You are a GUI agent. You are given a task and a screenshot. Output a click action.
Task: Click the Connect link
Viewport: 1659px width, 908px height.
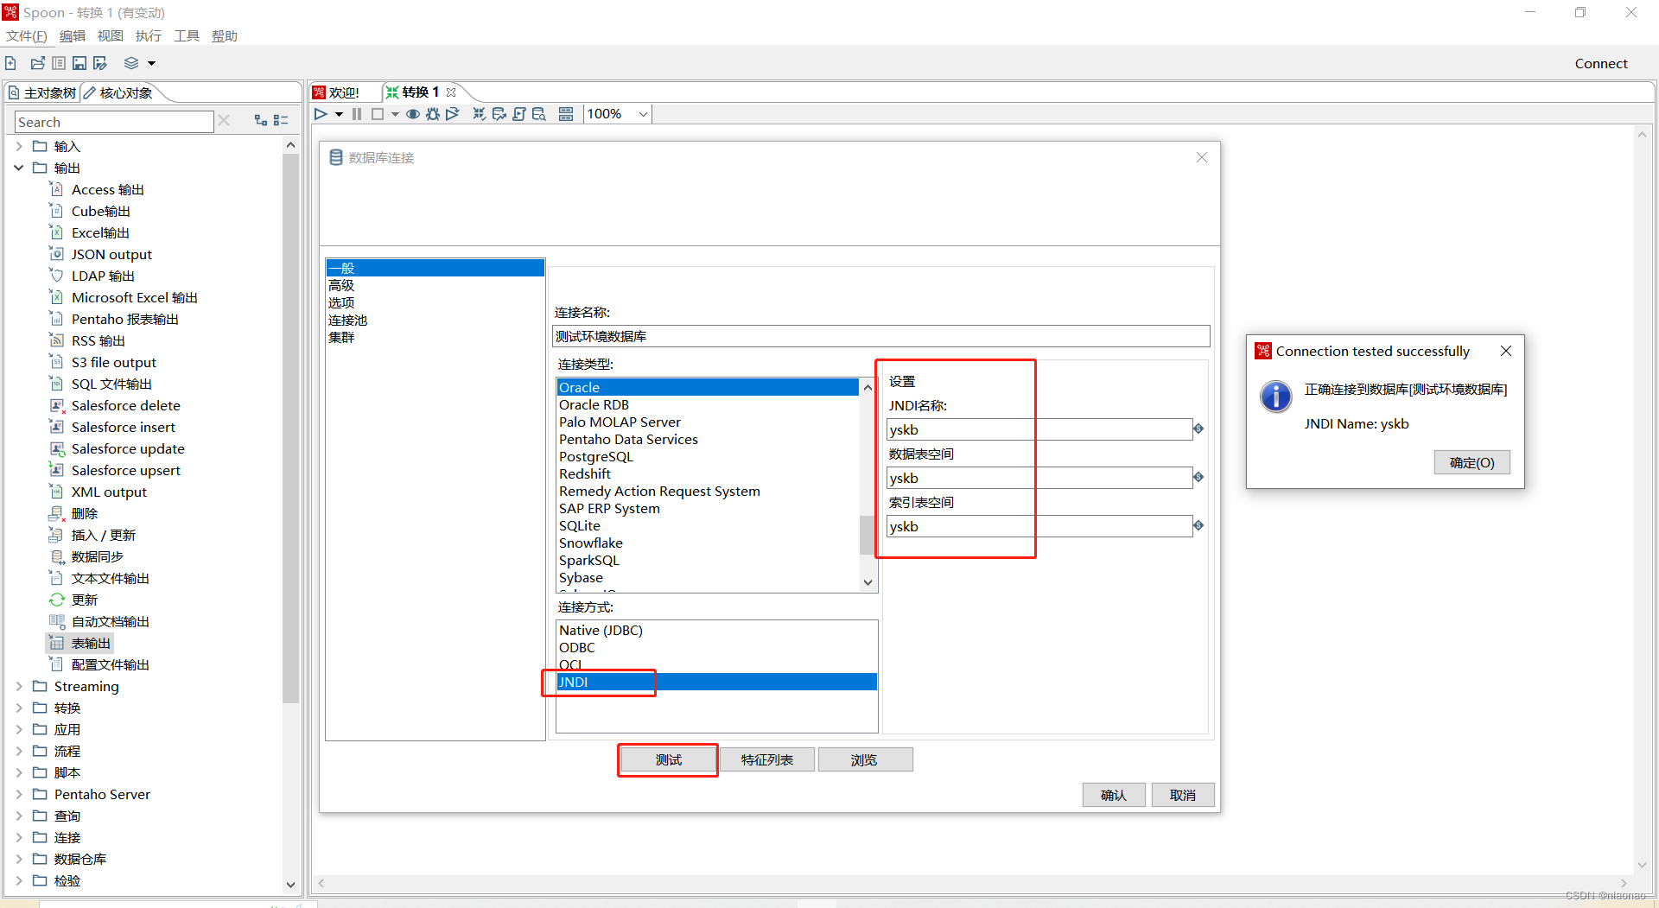[1601, 63]
